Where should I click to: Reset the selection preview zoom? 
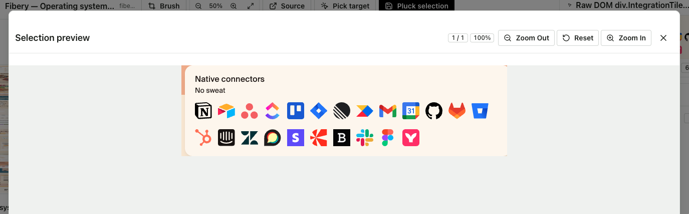click(578, 38)
